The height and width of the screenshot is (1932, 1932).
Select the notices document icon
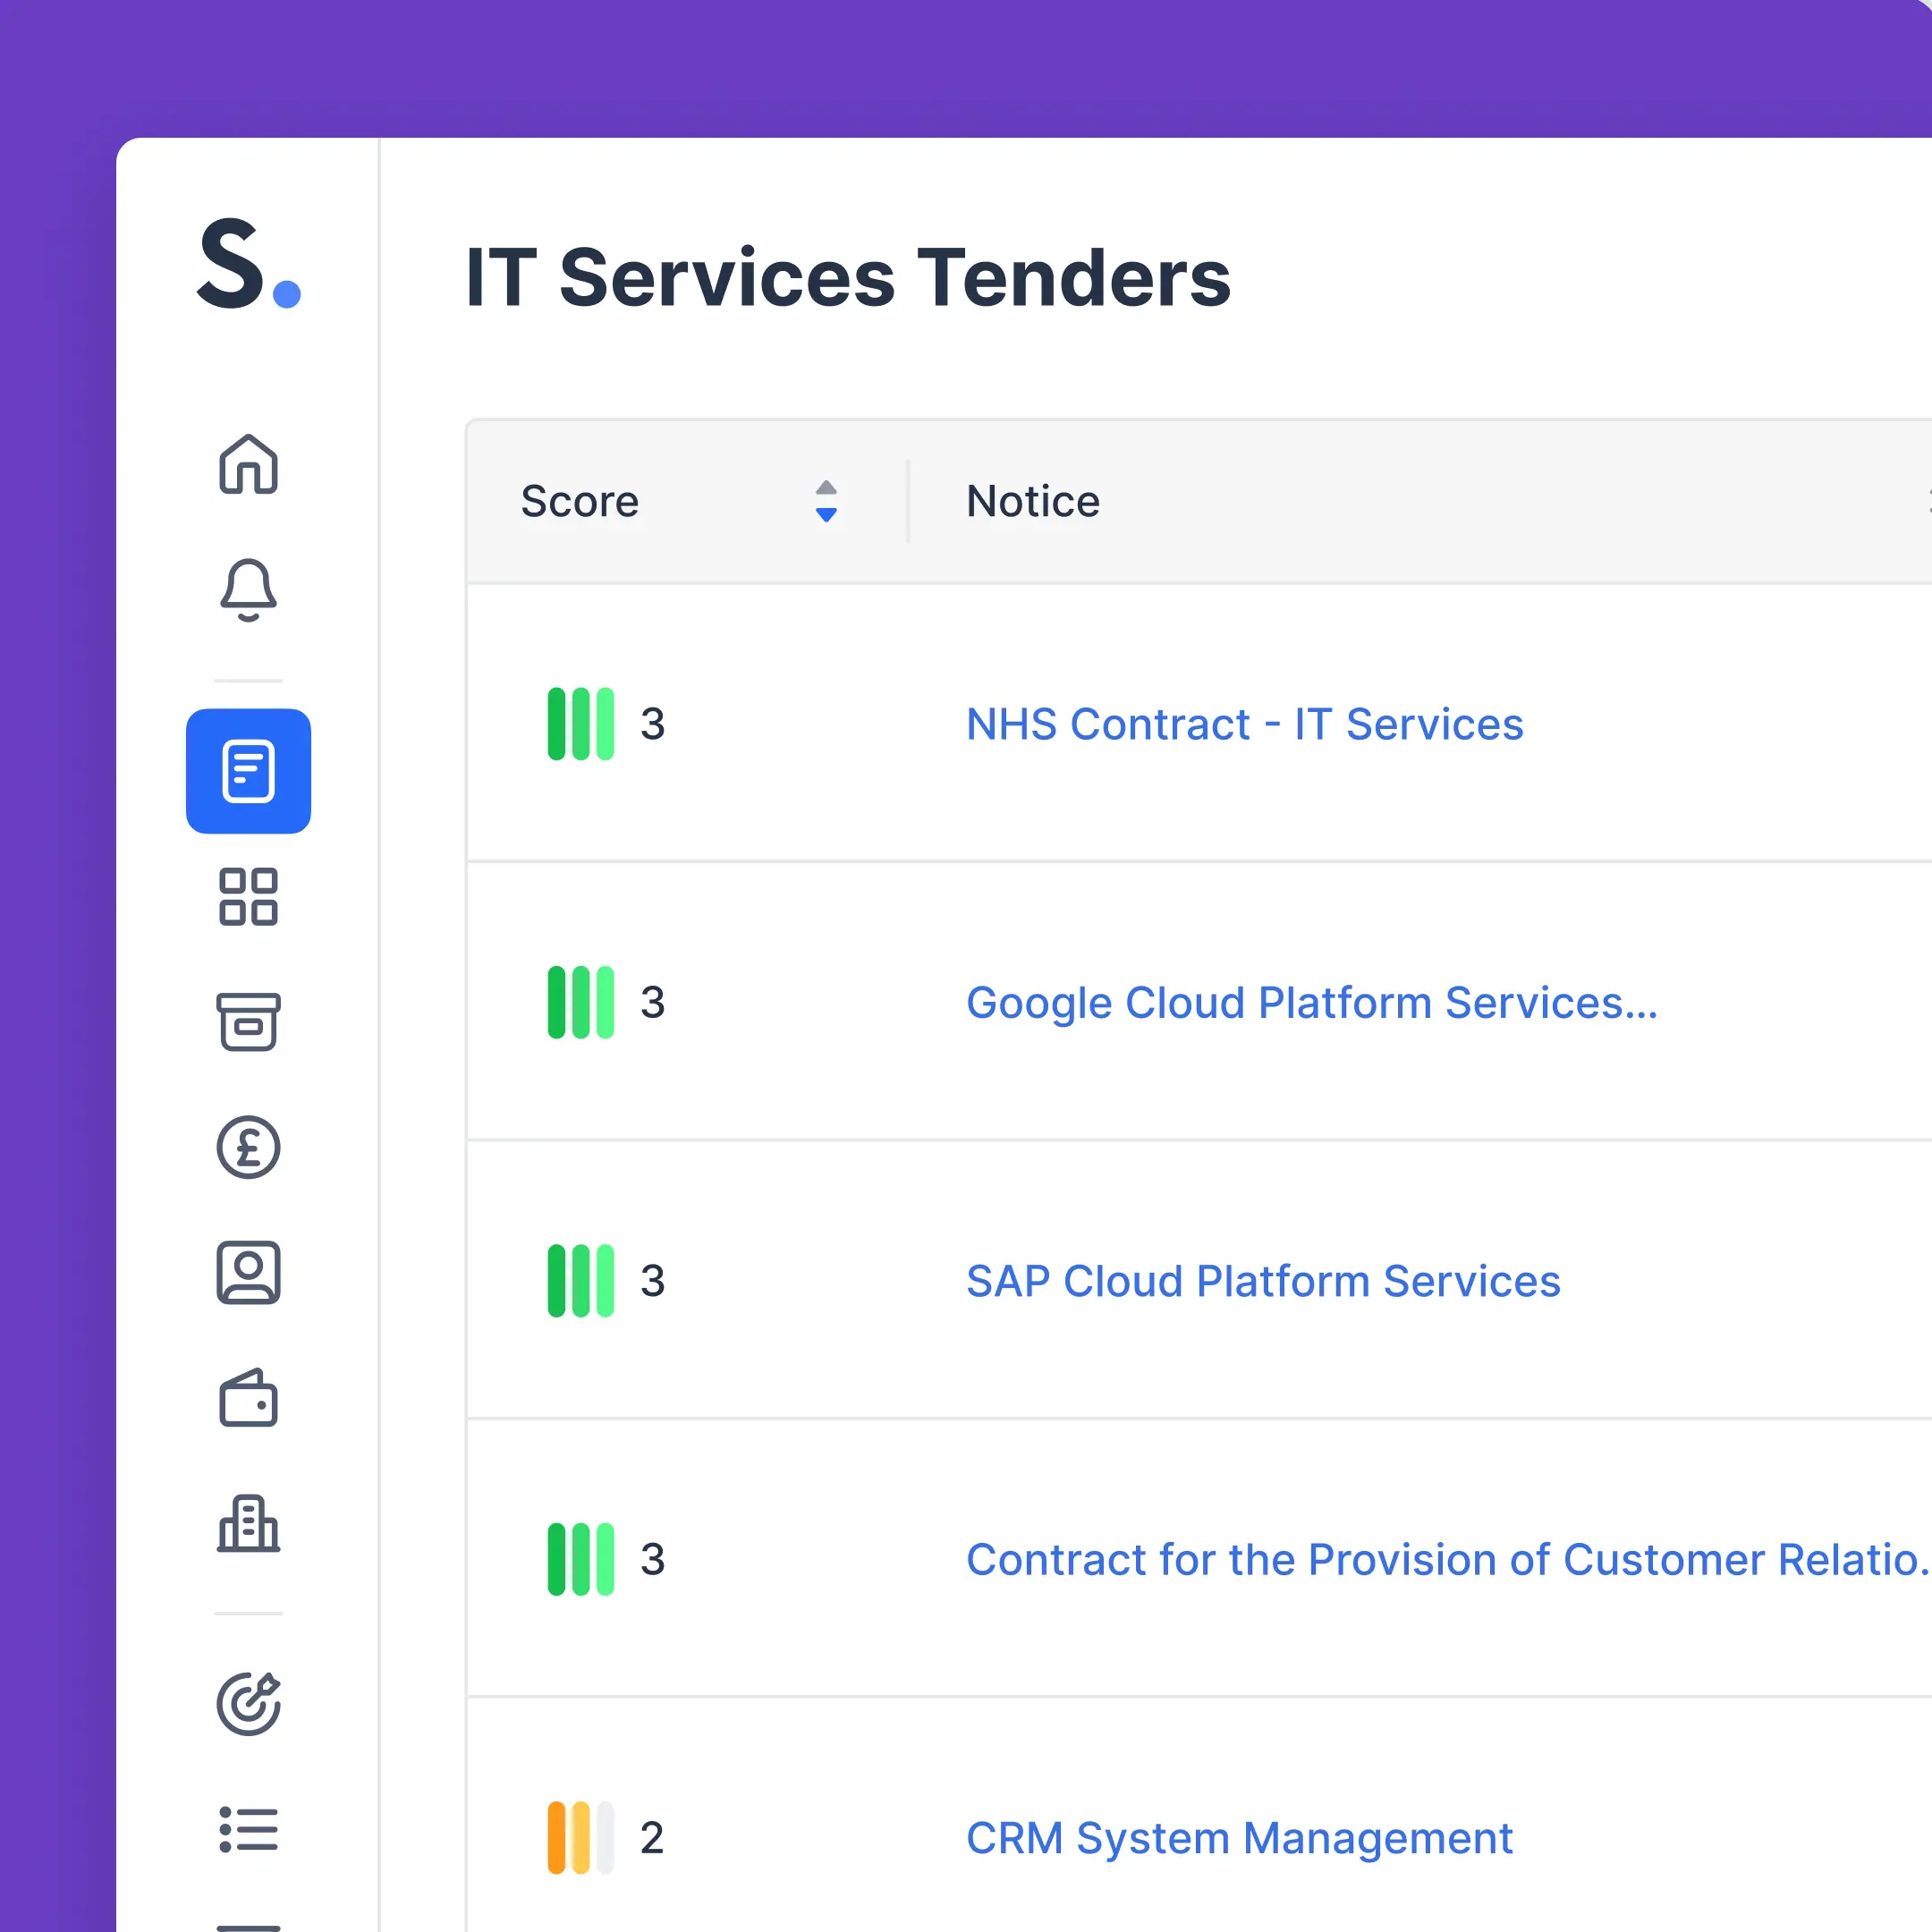pos(248,771)
